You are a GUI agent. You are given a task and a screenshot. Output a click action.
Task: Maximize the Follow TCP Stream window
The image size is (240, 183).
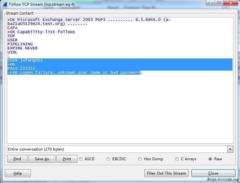pos(219,3)
